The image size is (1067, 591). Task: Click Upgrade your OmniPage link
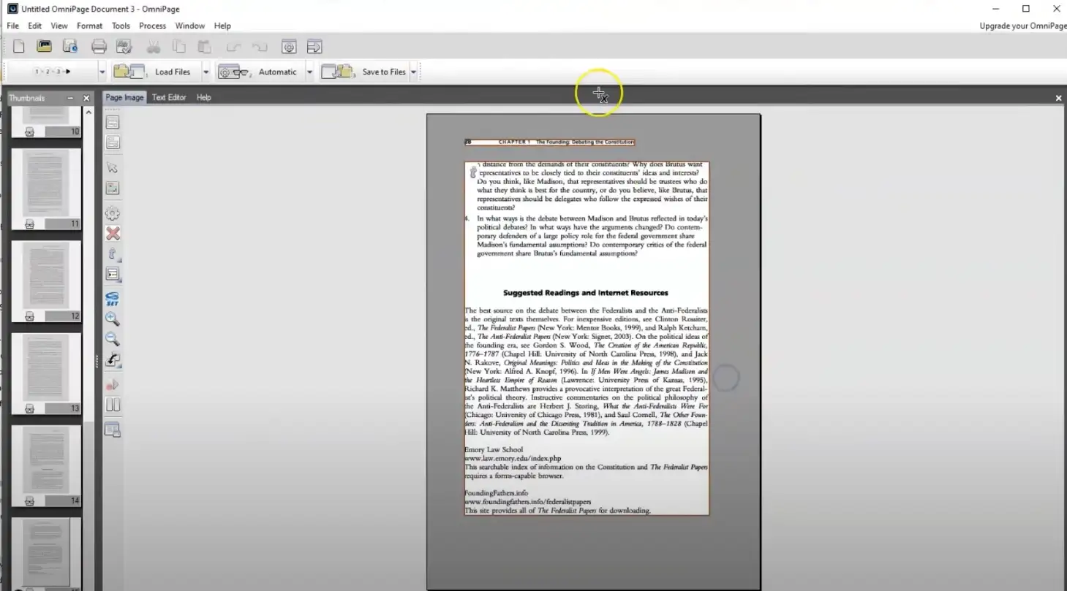(1022, 26)
